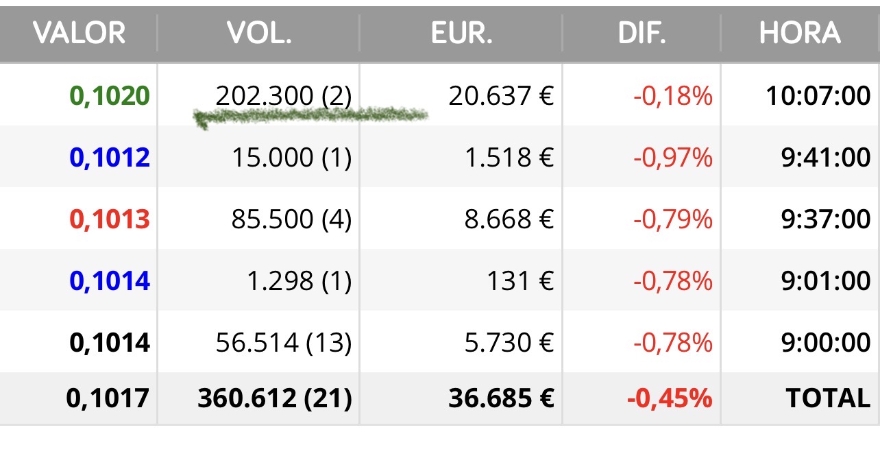
Task: Select the 20.637 € amount cell
Action: [501, 96]
